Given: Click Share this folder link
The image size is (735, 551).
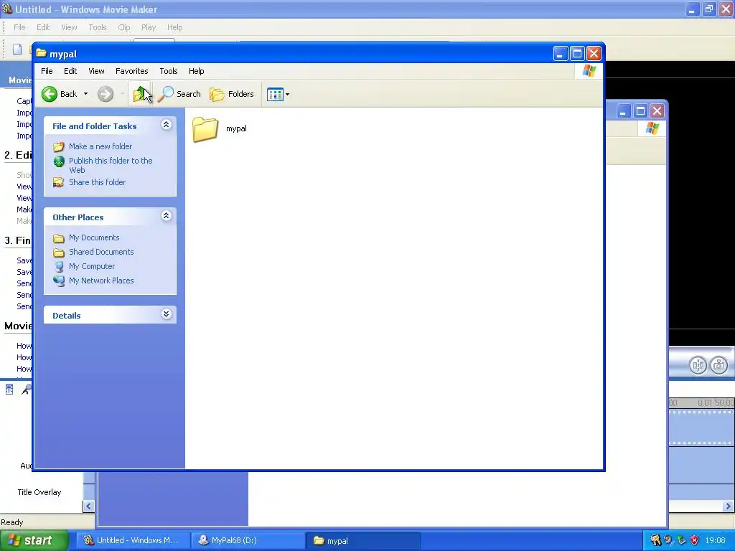Looking at the screenshot, I should [97, 182].
